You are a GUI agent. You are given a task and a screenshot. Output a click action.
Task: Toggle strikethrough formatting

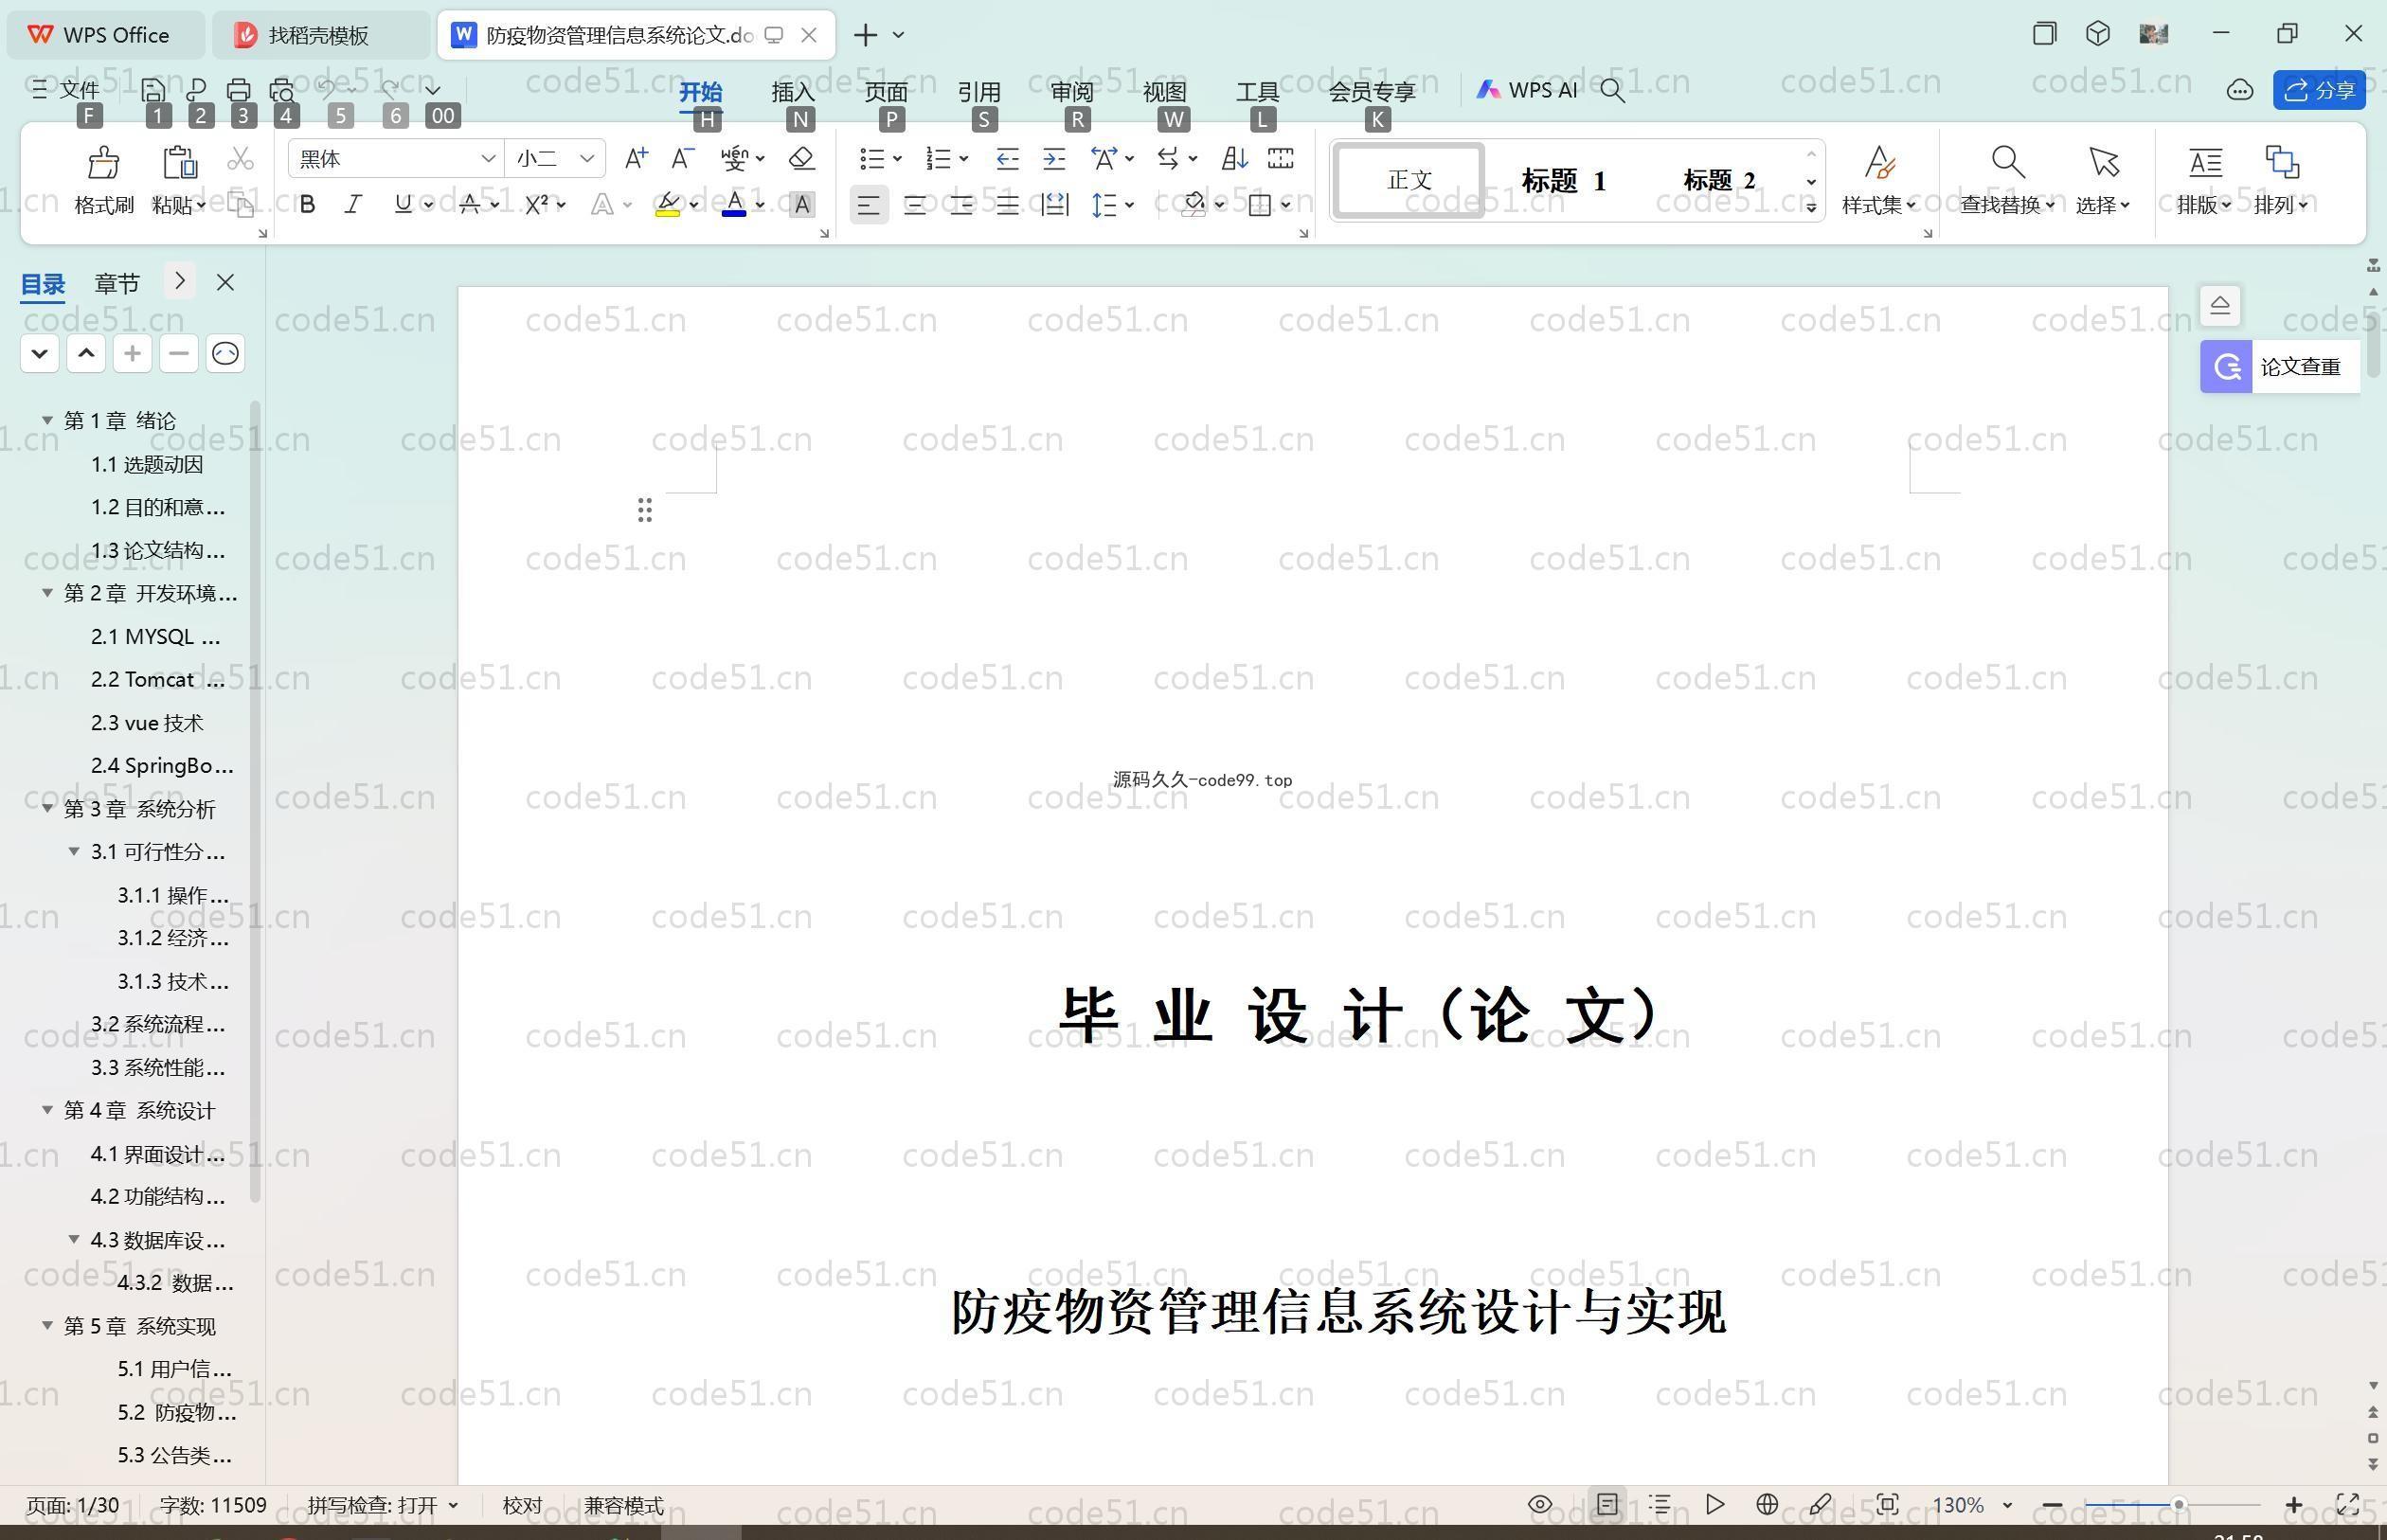(469, 204)
